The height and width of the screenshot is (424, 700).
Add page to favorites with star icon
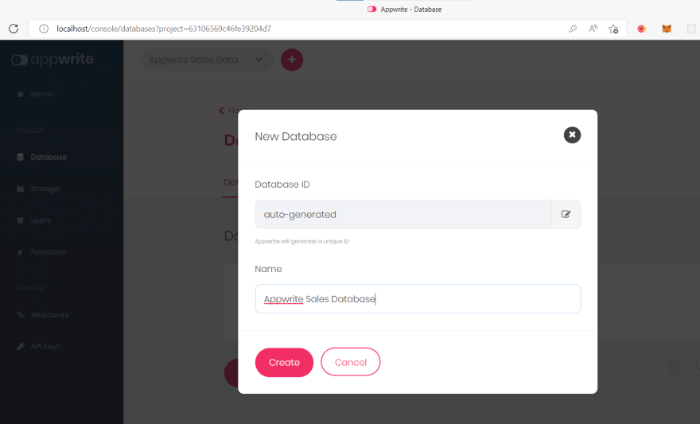click(x=613, y=29)
